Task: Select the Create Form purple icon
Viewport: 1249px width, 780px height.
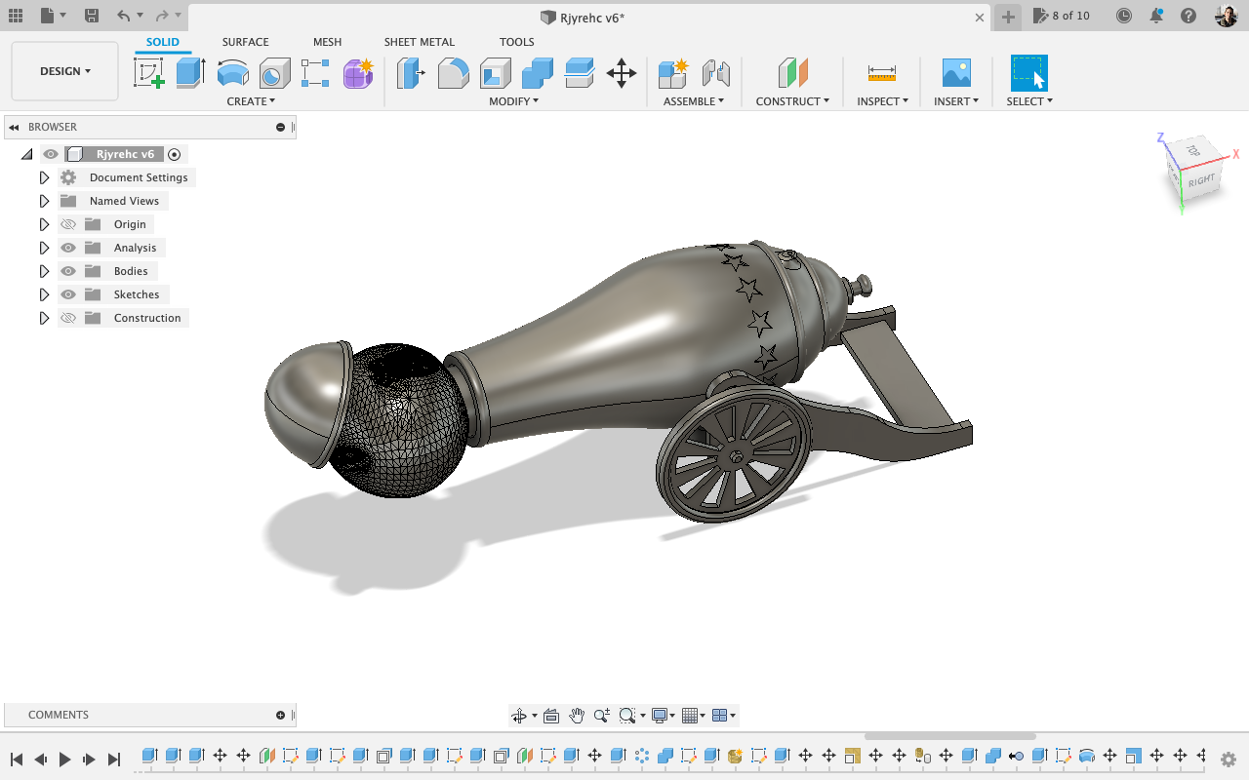Action: coord(358,73)
